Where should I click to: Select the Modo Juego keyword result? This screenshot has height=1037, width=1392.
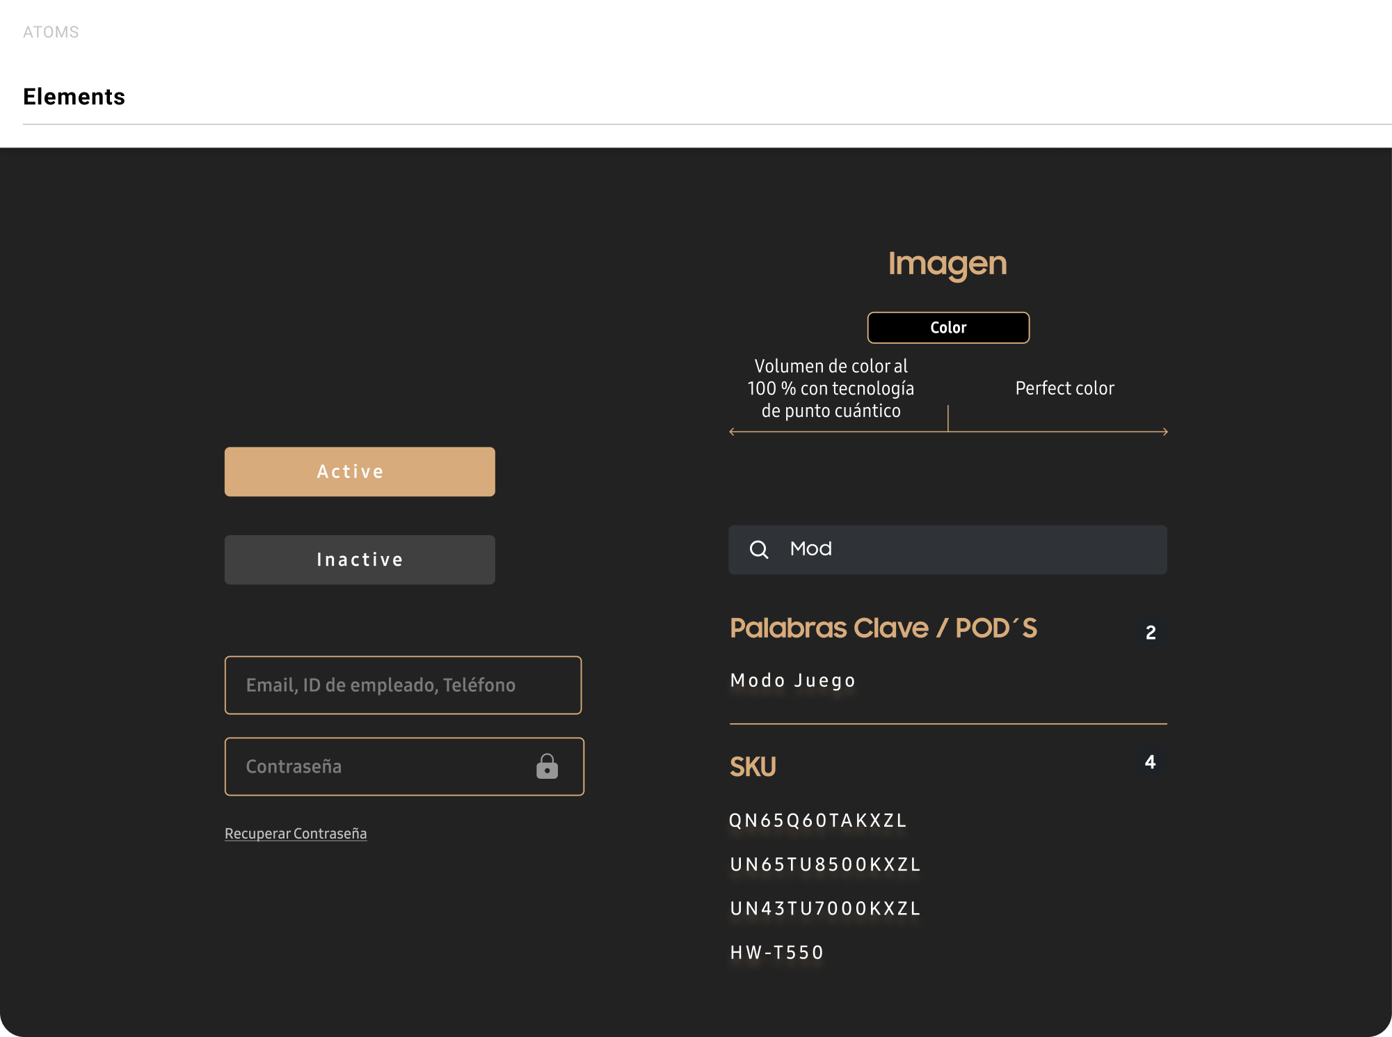tap(793, 680)
